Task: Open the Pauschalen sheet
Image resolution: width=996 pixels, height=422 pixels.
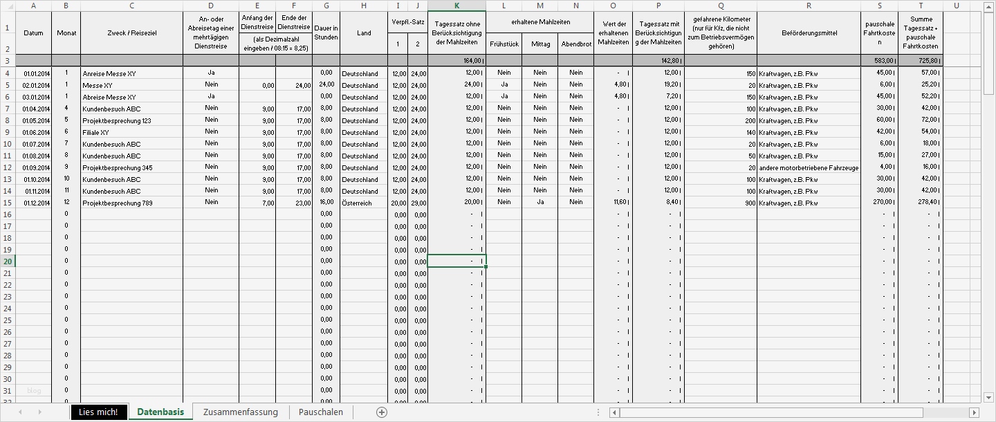Action: click(321, 412)
